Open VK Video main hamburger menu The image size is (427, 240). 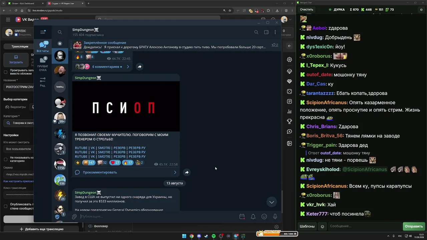click(x=8, y=20)
